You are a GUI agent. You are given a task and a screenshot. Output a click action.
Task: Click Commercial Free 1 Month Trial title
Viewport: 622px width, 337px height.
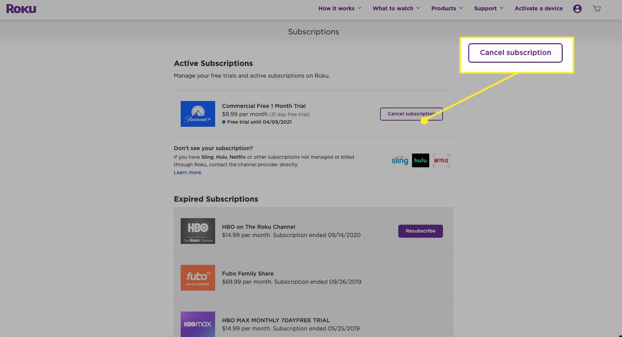pyautogui.click(x=264, y=106)
